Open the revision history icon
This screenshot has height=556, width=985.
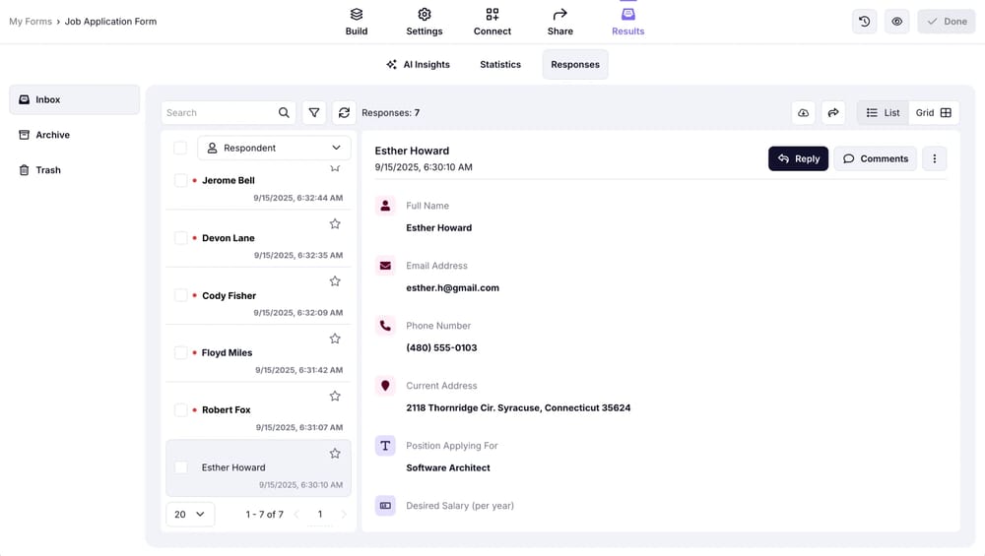(864, 22)
